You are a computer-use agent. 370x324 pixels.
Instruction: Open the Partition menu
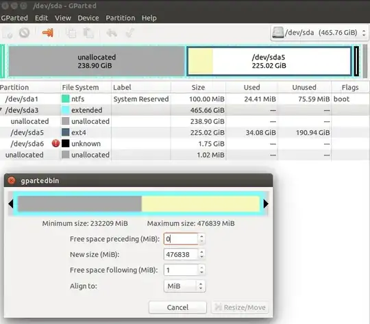pyautogui.click(x=121, y=18)
